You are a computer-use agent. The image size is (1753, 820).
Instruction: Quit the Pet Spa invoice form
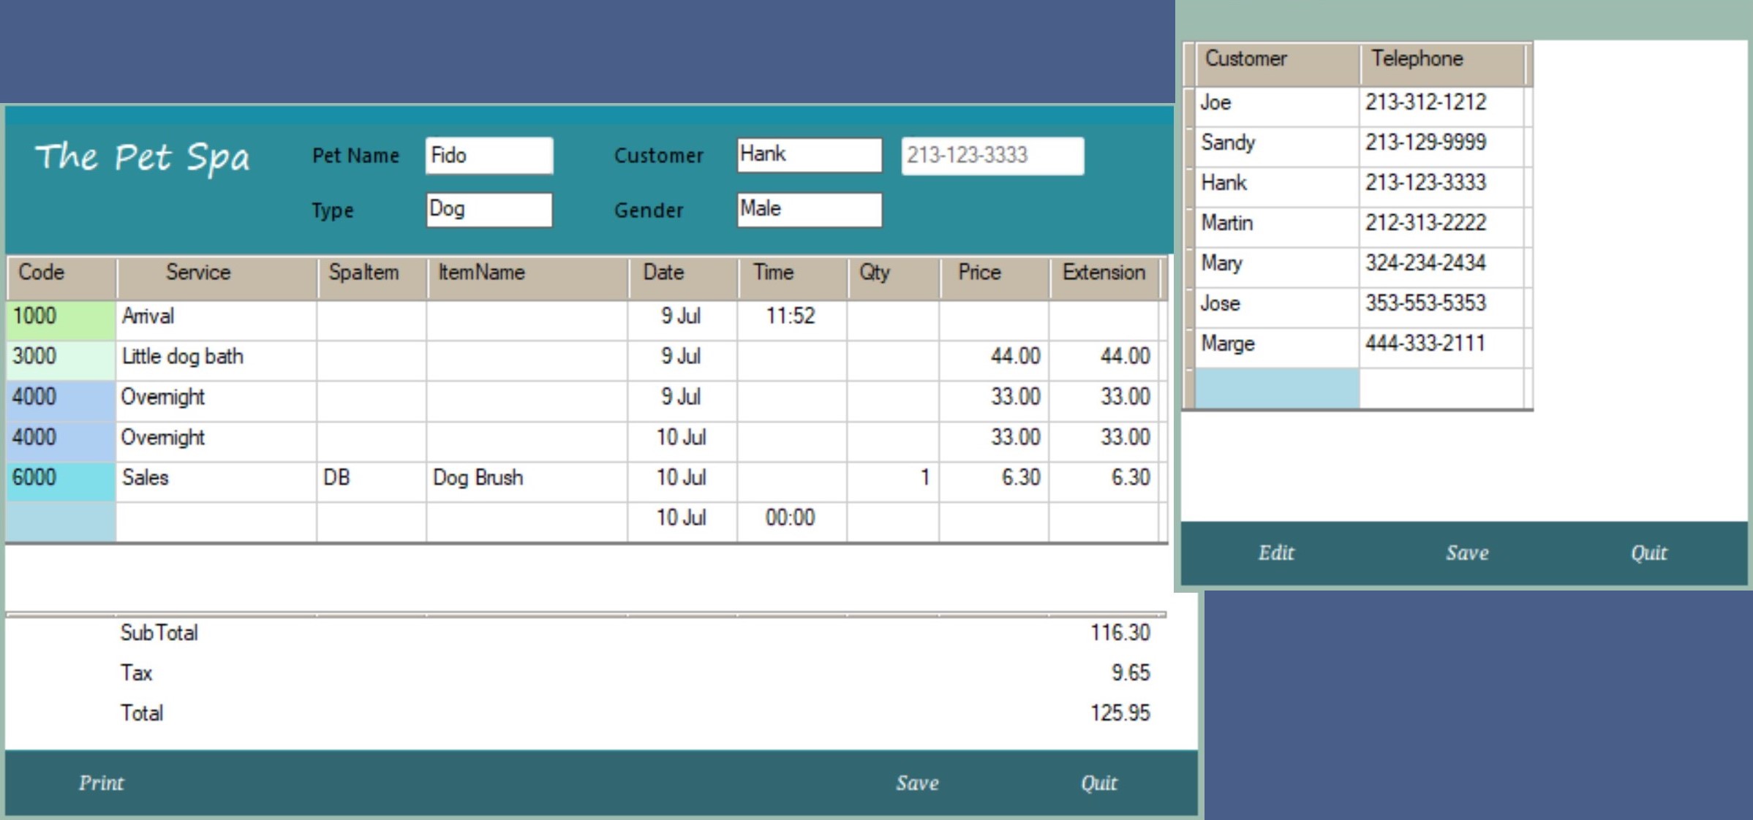[x=1098, y=783]
